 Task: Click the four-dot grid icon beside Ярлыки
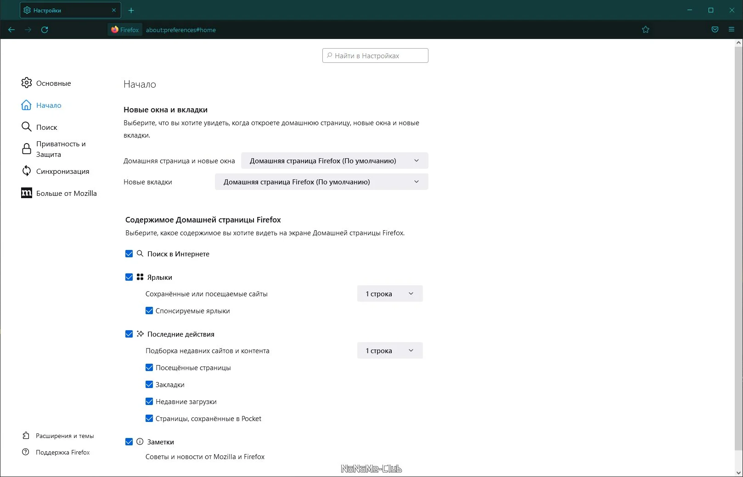coord(140,277)
